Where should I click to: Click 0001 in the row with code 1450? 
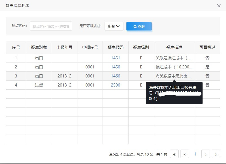[90, 67]
